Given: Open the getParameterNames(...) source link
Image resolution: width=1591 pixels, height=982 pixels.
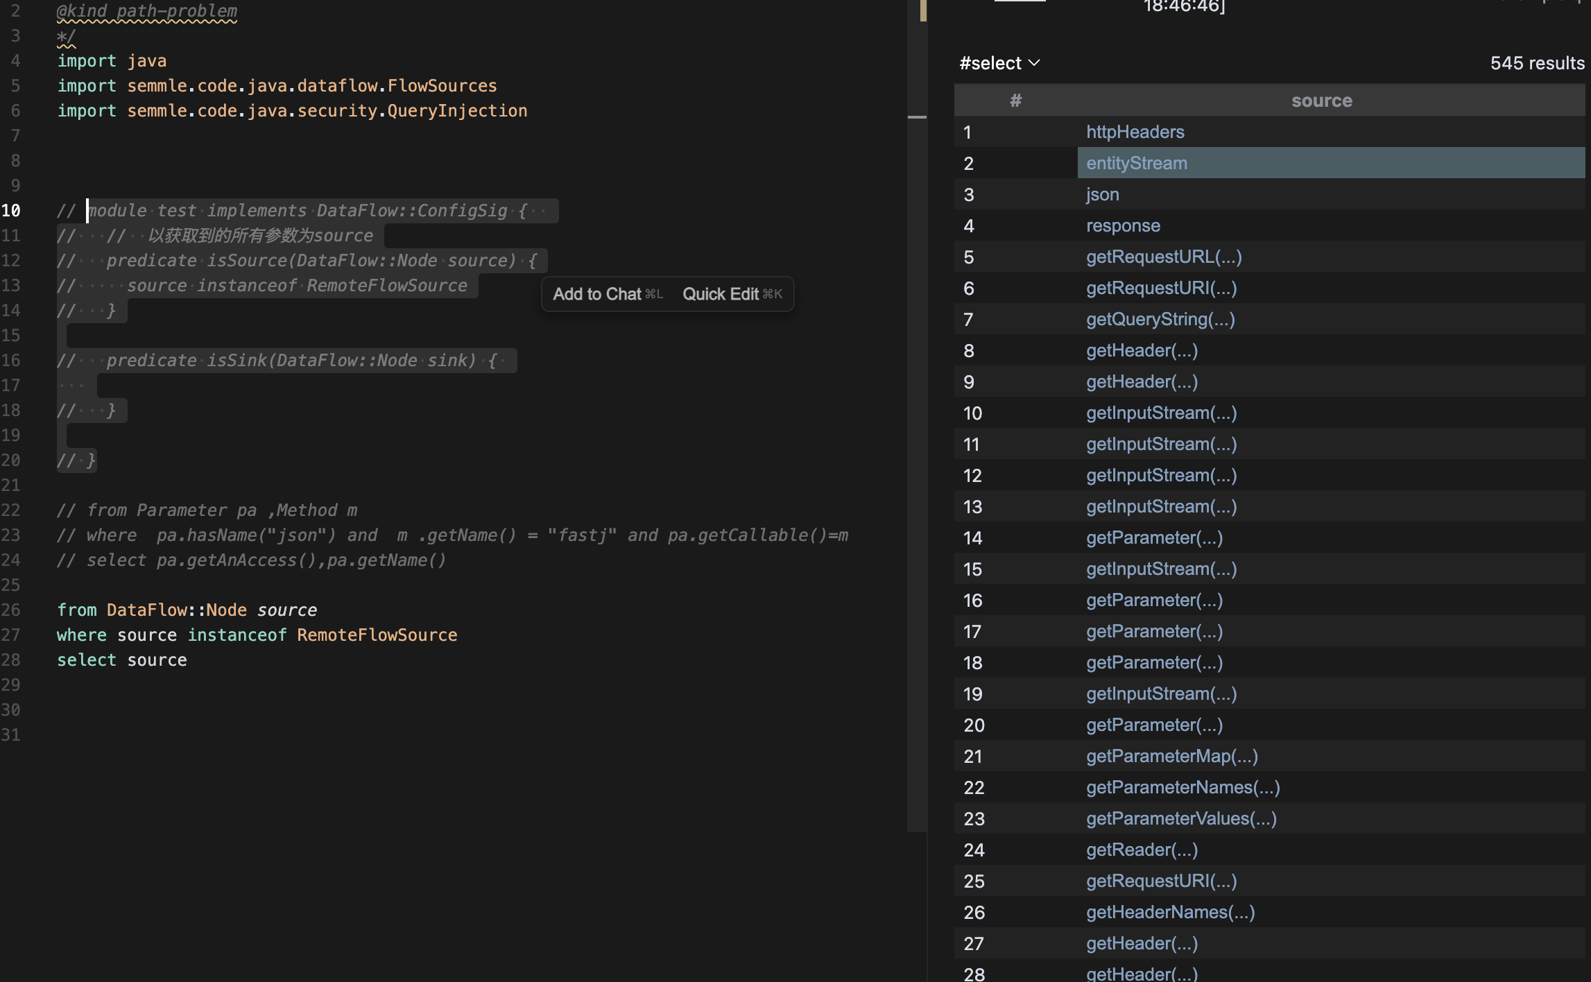Looking at the screenshot, I should coord(1183,787).
